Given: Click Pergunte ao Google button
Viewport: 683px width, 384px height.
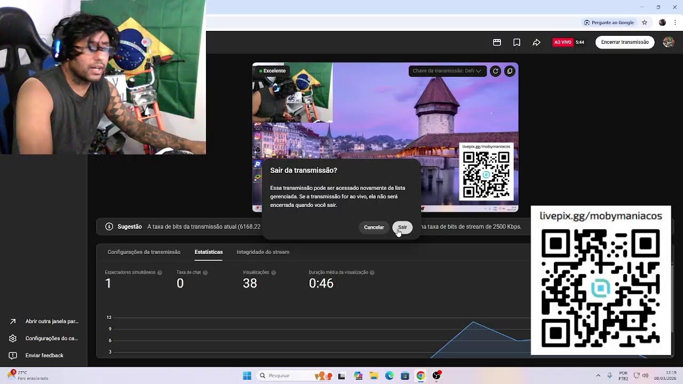Looking at the screenshot, I should 609,22.
